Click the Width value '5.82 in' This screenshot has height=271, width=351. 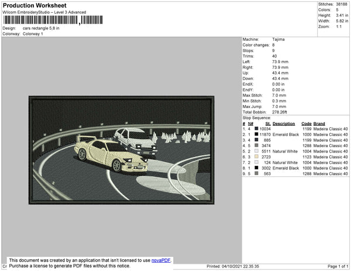coord(342,21)
